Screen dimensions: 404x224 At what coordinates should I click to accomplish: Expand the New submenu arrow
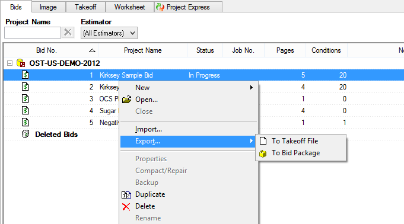252,88
